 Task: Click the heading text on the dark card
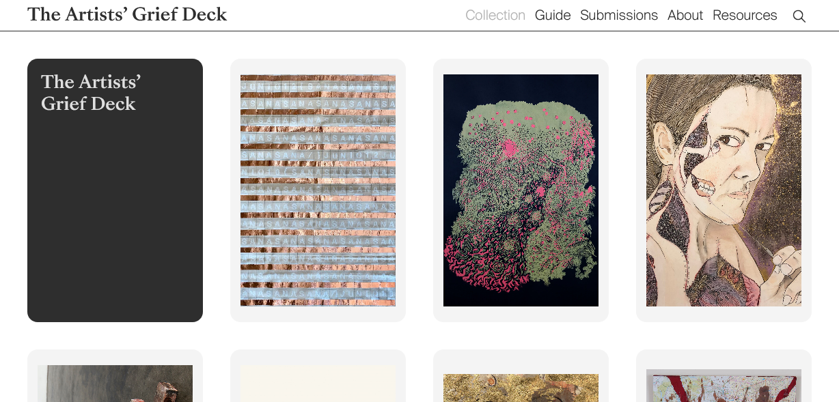(x=91, y=93)
